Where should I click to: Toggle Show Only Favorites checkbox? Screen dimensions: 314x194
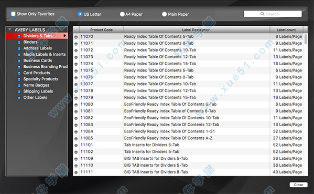click(x=13, y=14)
